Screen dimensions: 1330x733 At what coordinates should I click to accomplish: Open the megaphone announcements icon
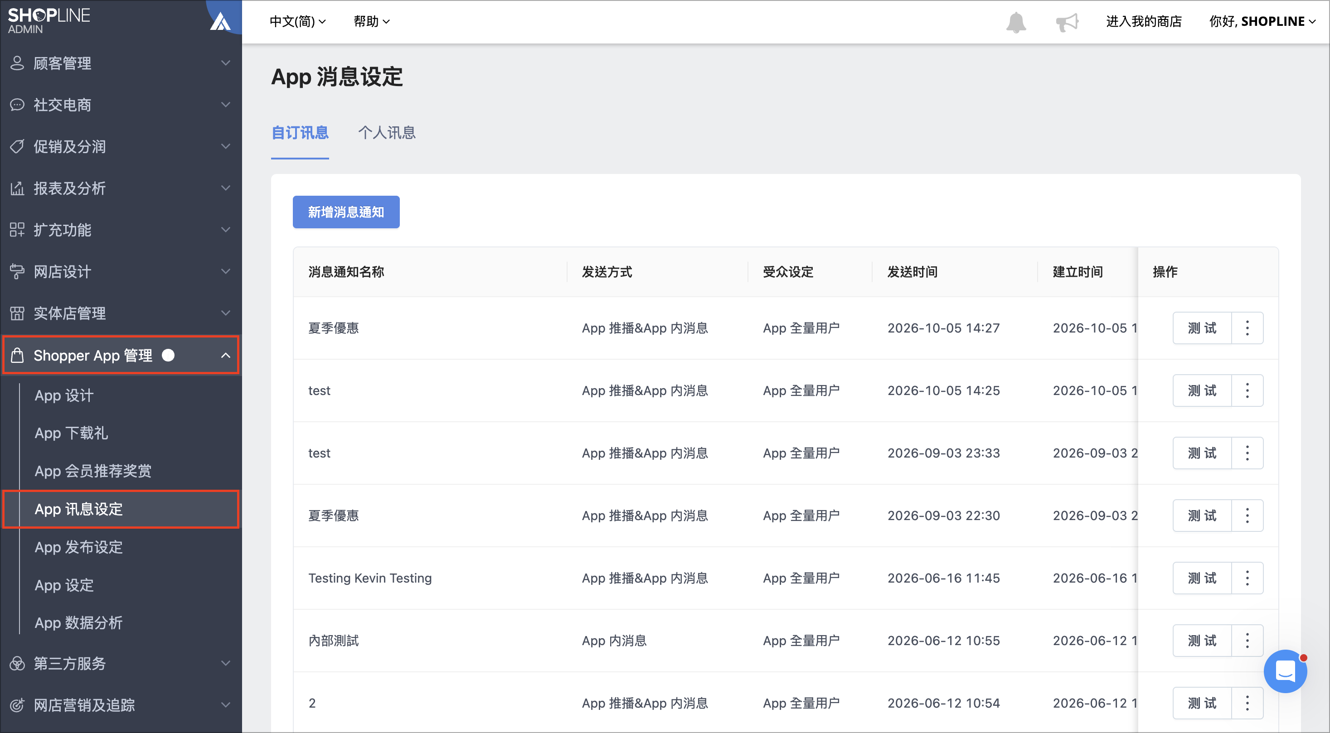(1067, 22)
